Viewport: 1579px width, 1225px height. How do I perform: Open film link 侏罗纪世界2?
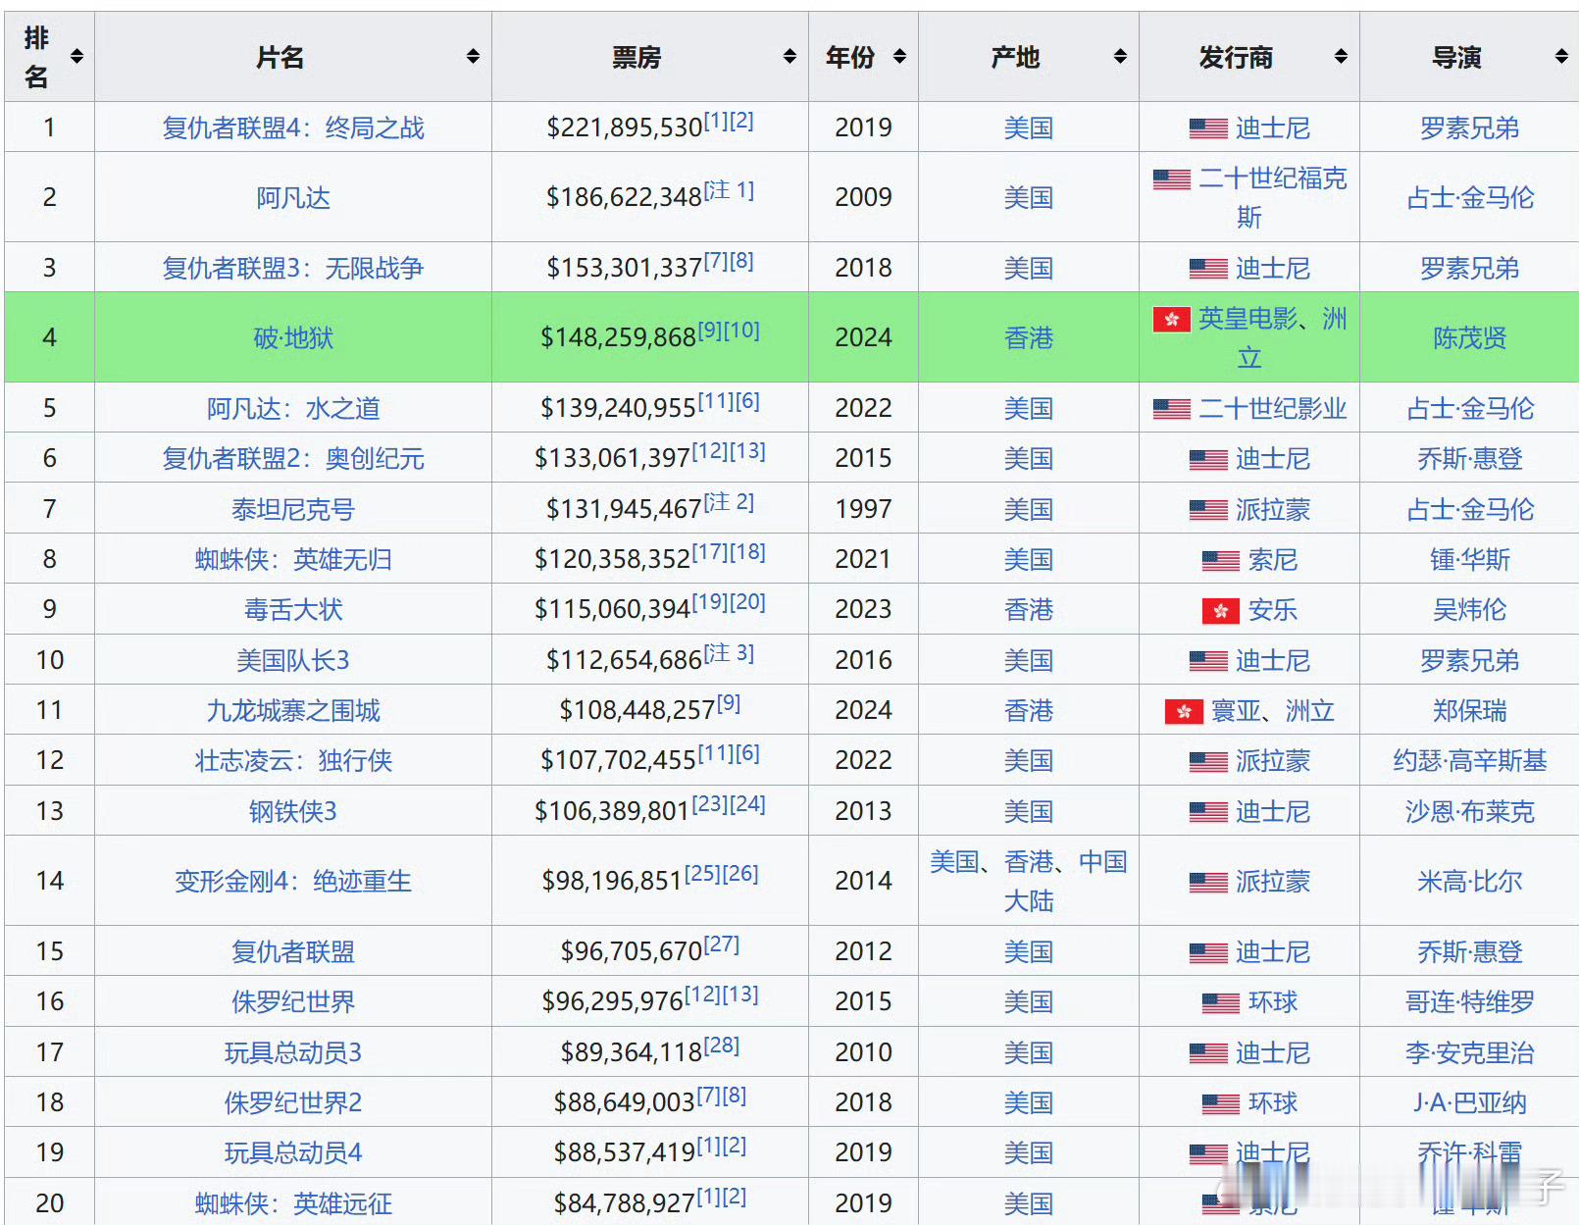click(x=293, y=1102)
